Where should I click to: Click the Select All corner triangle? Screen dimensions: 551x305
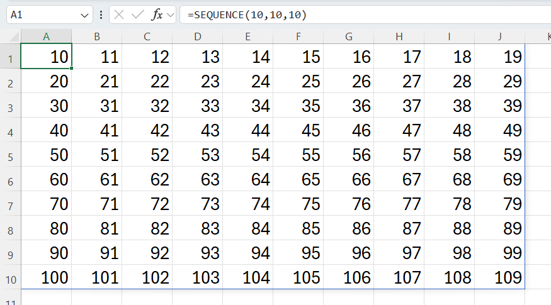tap(14, 36)
